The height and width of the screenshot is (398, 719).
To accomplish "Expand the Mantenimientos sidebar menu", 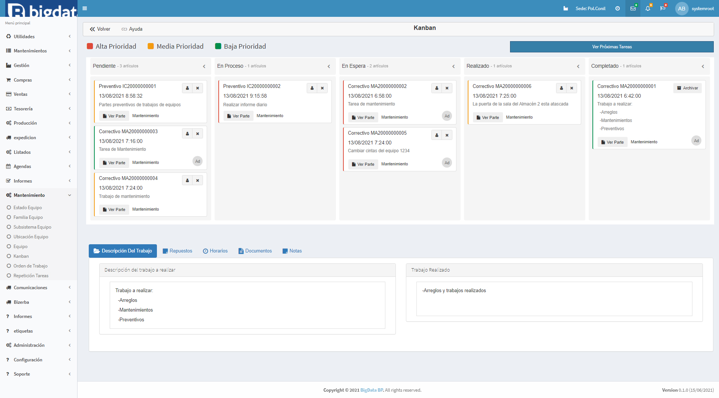I will 30,50.
